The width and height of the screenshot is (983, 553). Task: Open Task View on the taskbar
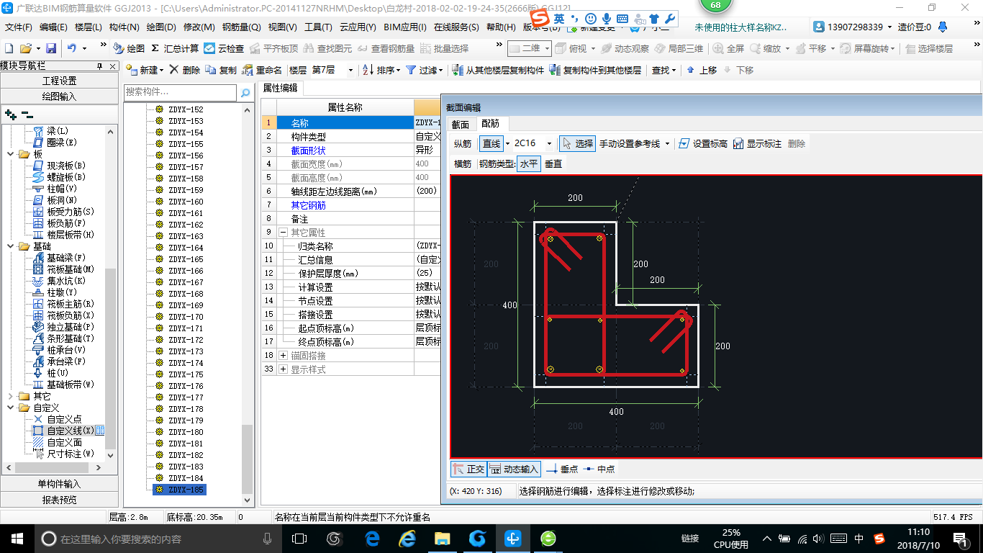[x=299, y=538]
